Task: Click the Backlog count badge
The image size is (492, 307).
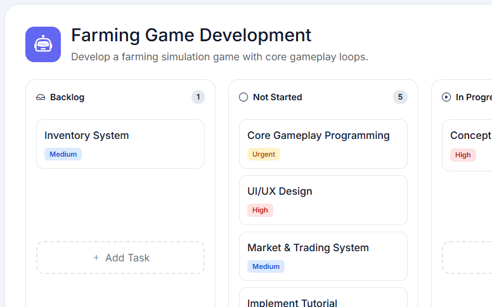Action: click(x=198, y=97)
